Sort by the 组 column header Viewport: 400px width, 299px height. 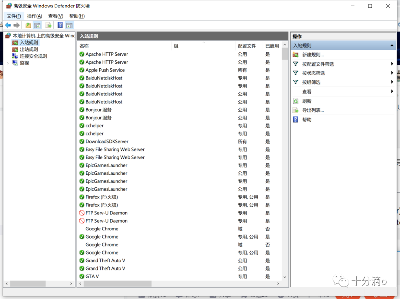tap(203, 46)
